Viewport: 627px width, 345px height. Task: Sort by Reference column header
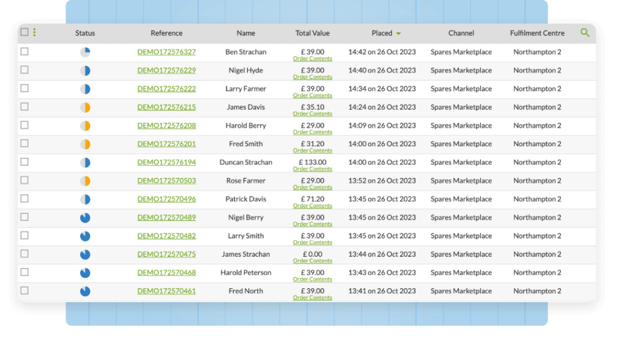coord(167,33)
